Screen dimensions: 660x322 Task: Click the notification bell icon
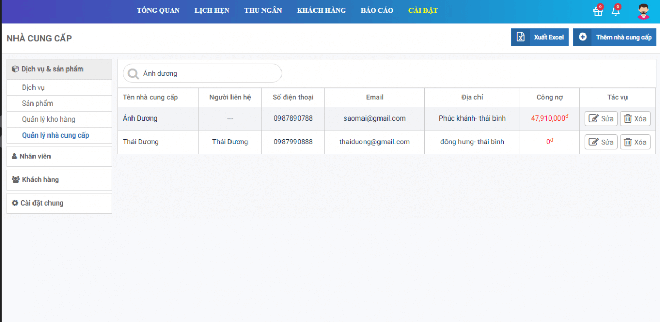pyautogui.click(x=615, y=11)
